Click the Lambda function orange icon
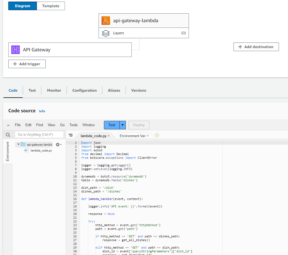288x255 pixels. (106, 21)
